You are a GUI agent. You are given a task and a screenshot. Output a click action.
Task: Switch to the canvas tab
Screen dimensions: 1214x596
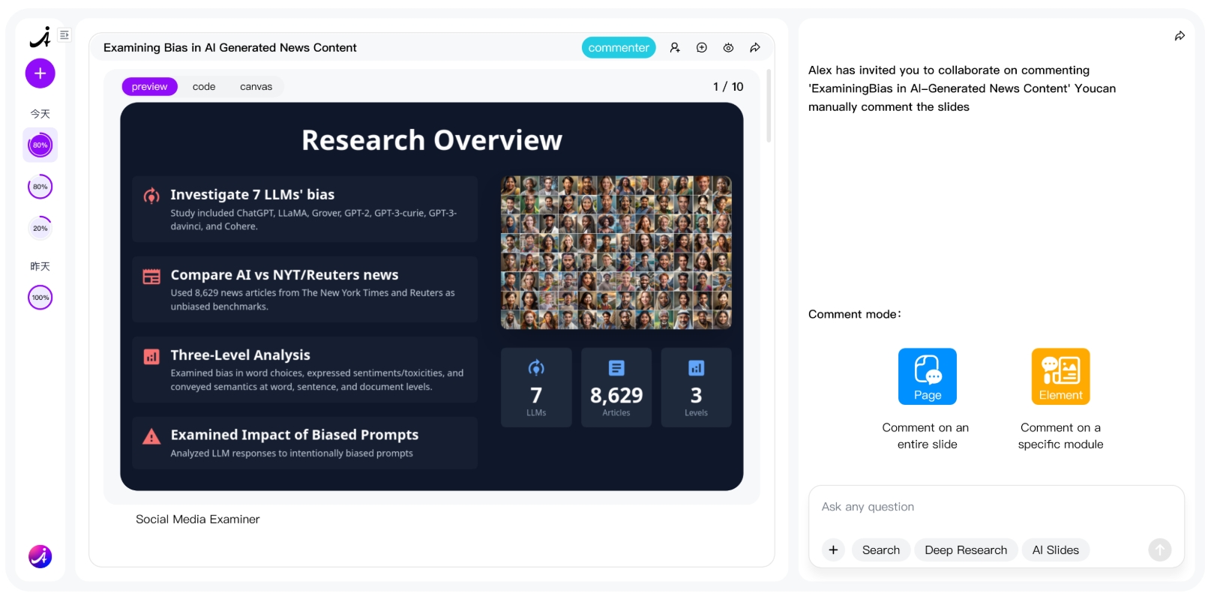point(256,87)
